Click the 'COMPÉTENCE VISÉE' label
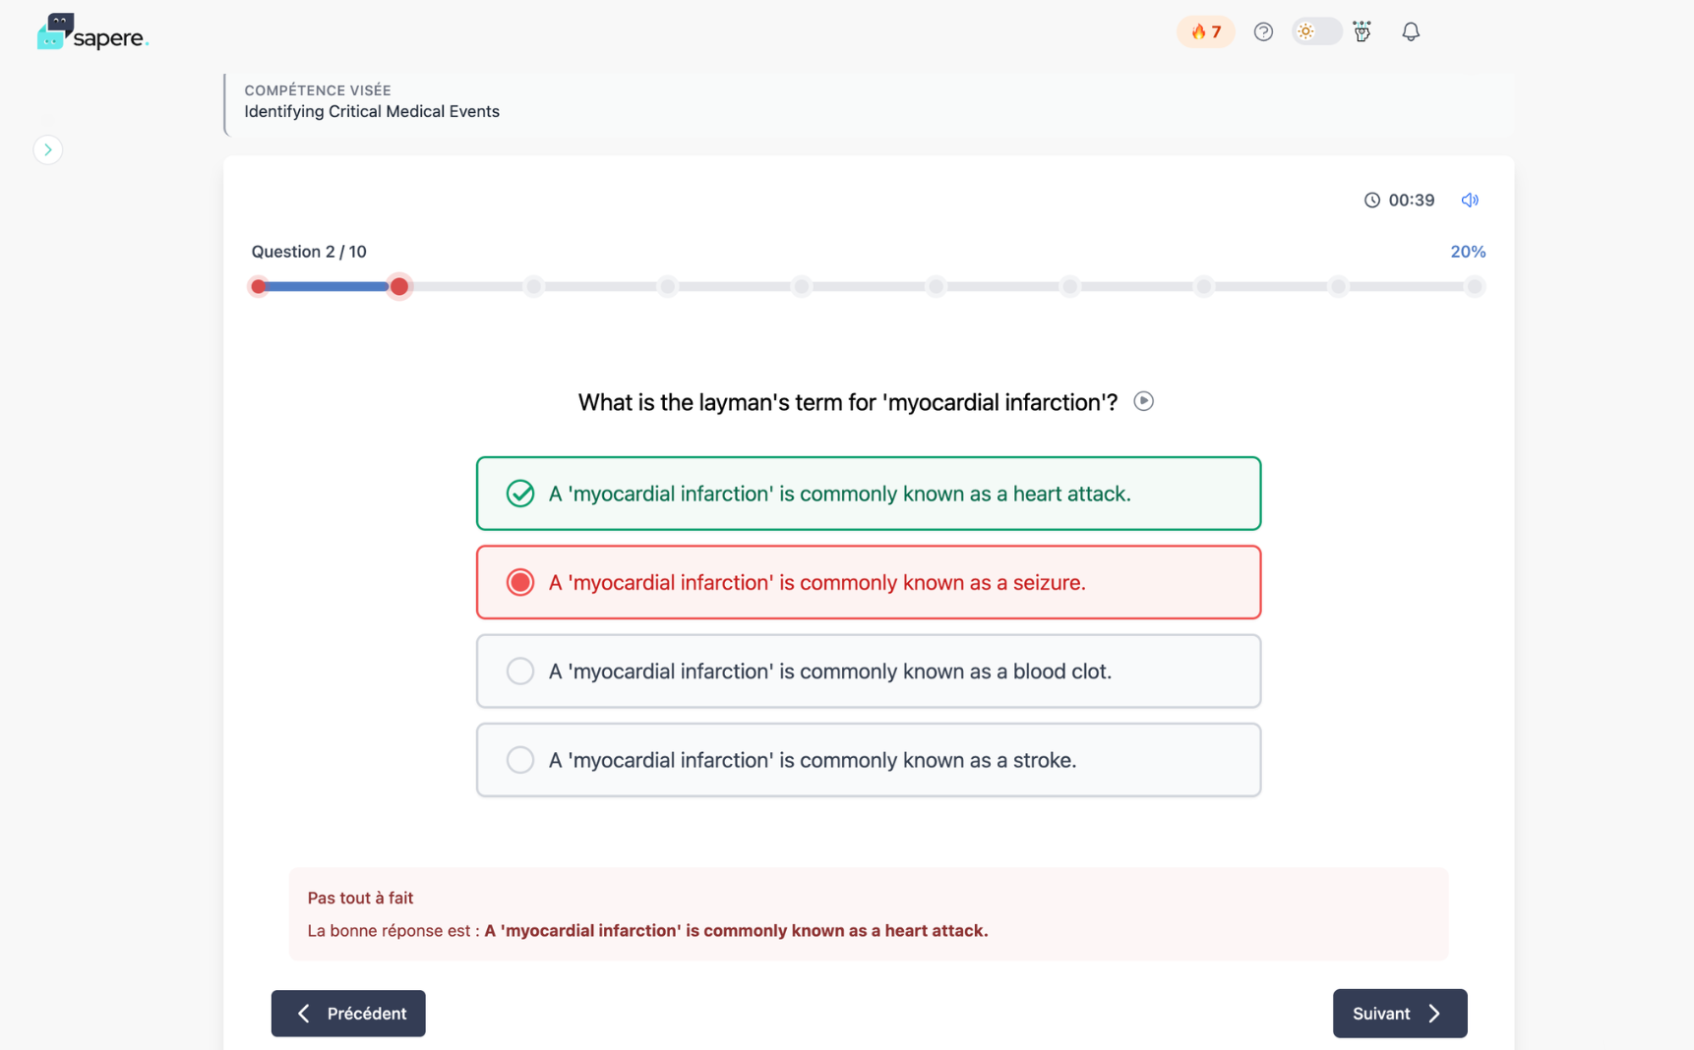Image resolution: width=1694 pixels, height=1050 pixels. tap(318, 90)
